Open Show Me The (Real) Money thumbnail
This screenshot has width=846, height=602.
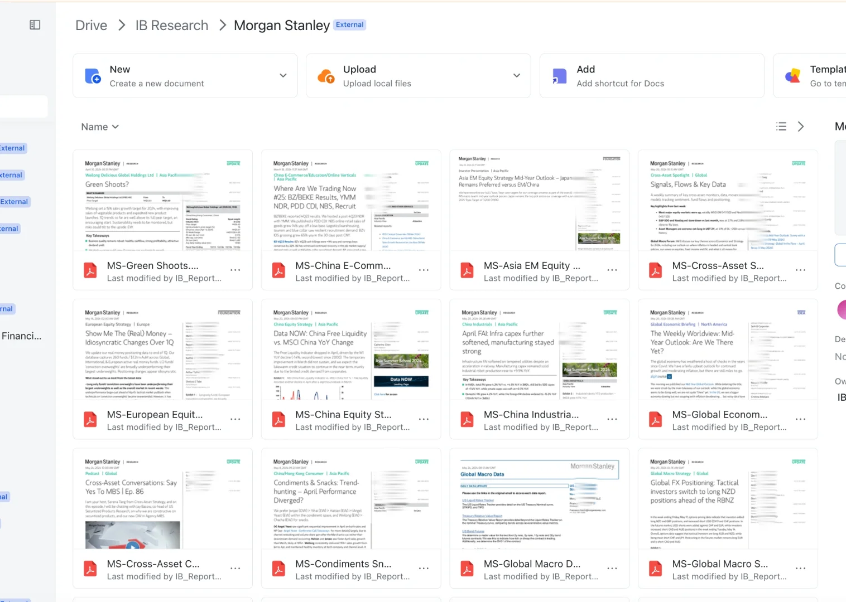163,349
